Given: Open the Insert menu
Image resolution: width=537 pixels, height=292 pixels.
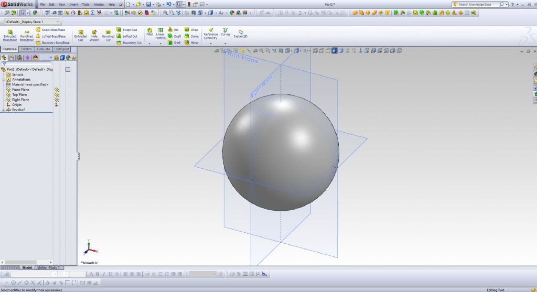Looking at the screenshot, I should [x=73, y=4].
